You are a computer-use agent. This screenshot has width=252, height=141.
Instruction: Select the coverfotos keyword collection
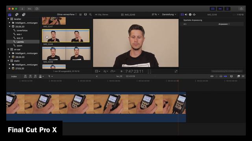pyautogui.click(x=22, y=31)
